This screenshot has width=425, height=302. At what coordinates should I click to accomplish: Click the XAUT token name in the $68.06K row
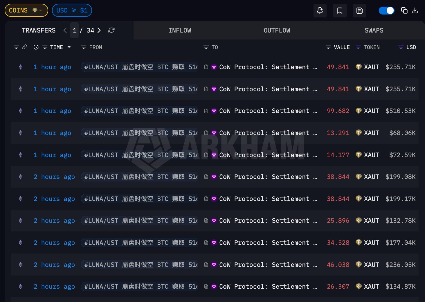click(x=372, y=133)
